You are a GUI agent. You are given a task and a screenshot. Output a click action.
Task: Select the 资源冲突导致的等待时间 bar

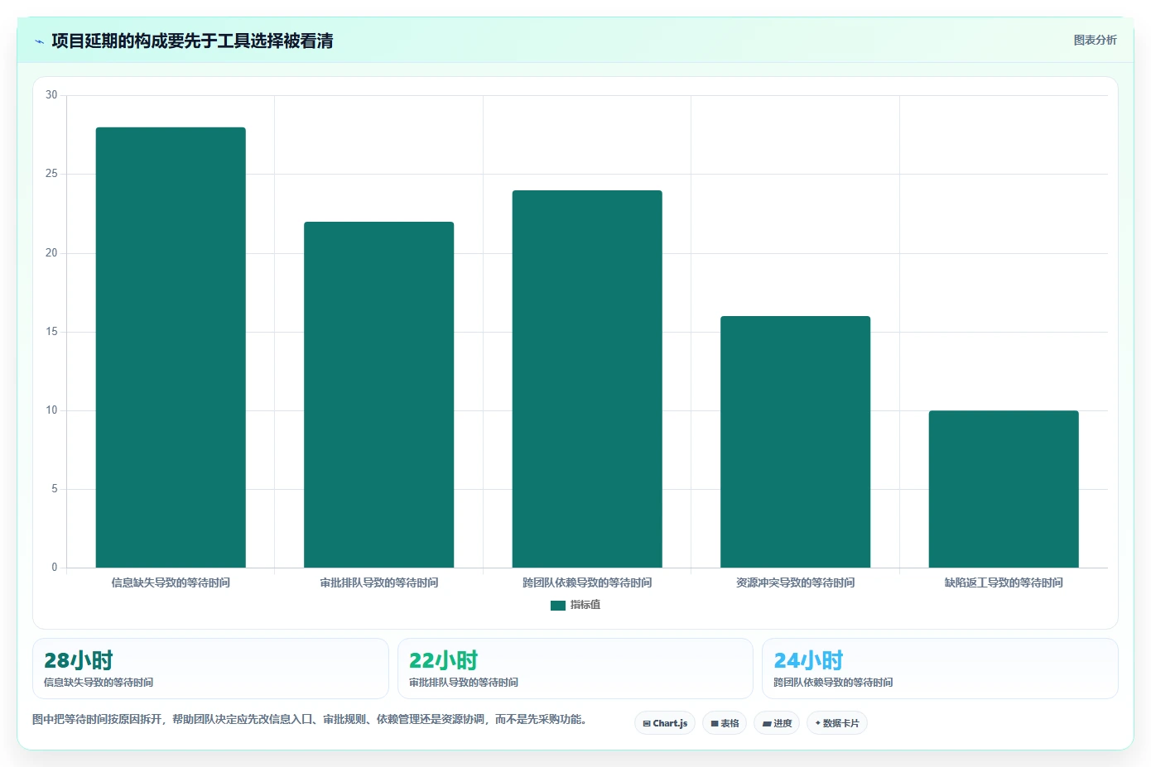[795, 442]
